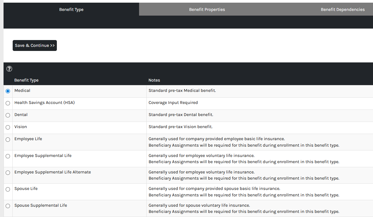The height and width of the screenshot is (217, 373).
Task: Click the 'Coverage Input Required' note
Action: click(x=173, y=102)
